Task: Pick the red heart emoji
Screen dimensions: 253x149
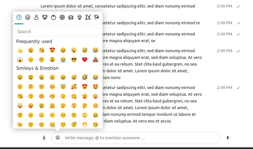Action: coord(85,59)
